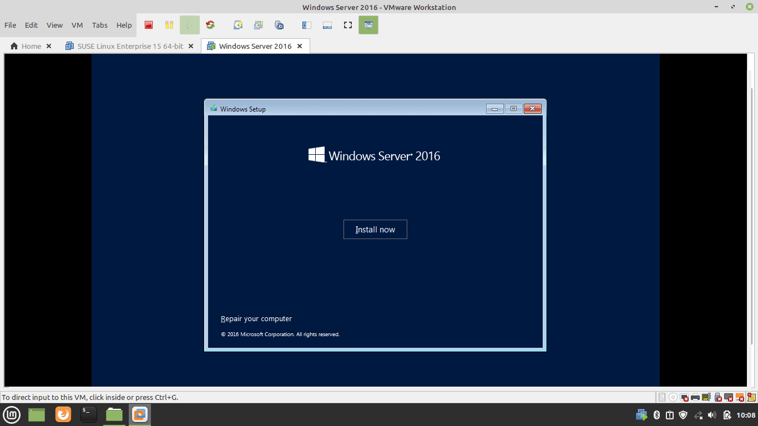Click the network connection tray icon

tap(699, 415)
